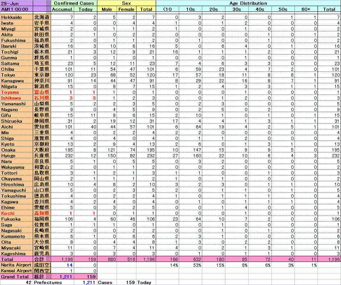341x285 pixels.
Task: Click the "Male" column header
Action: point(107,9)
